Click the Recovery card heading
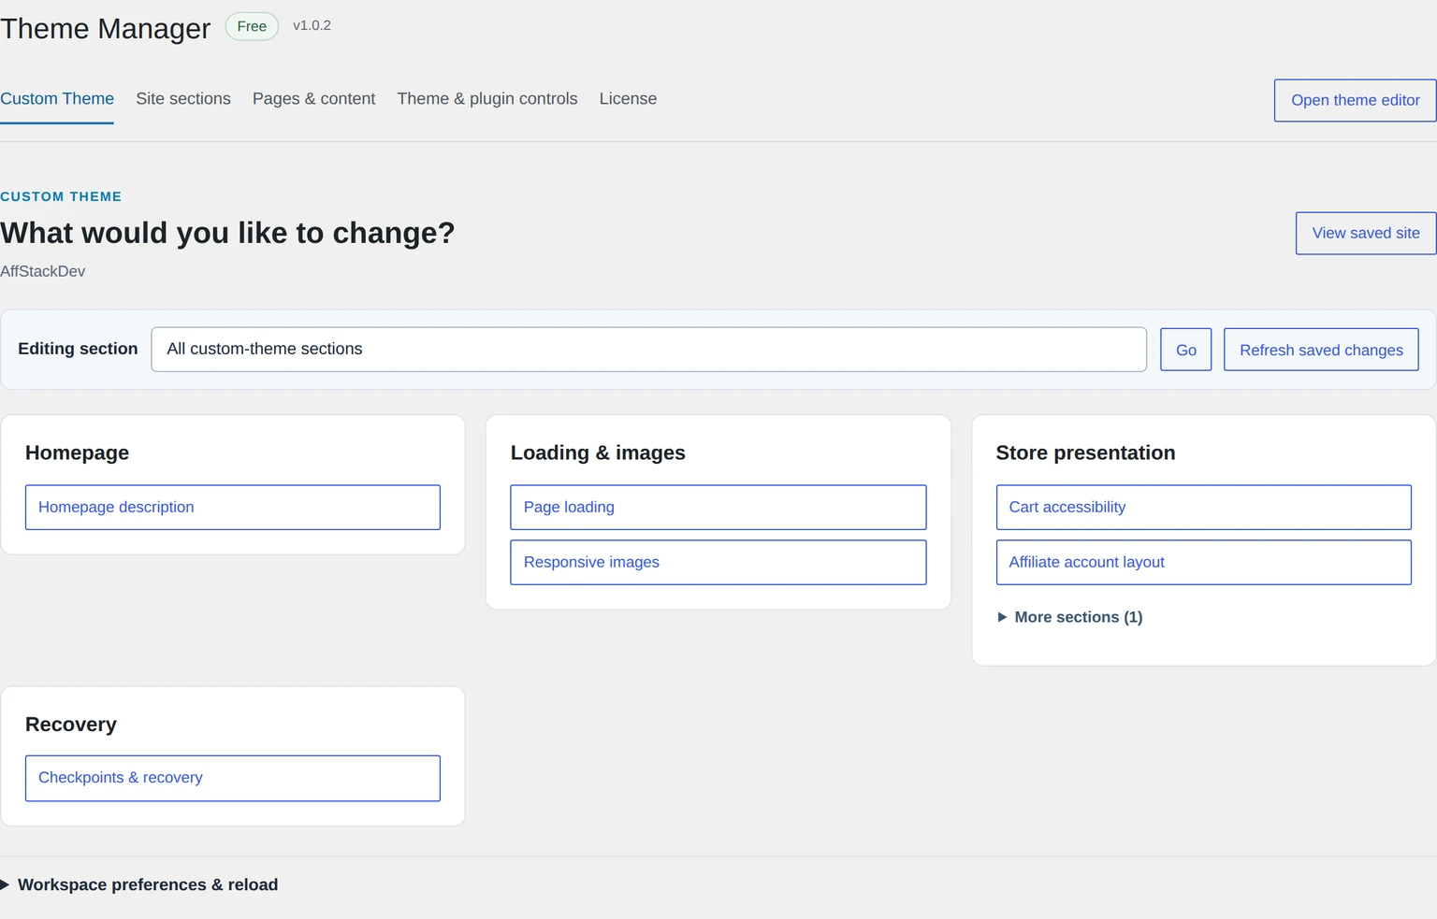The image size is (1437, 919). [x=71, y=725]
